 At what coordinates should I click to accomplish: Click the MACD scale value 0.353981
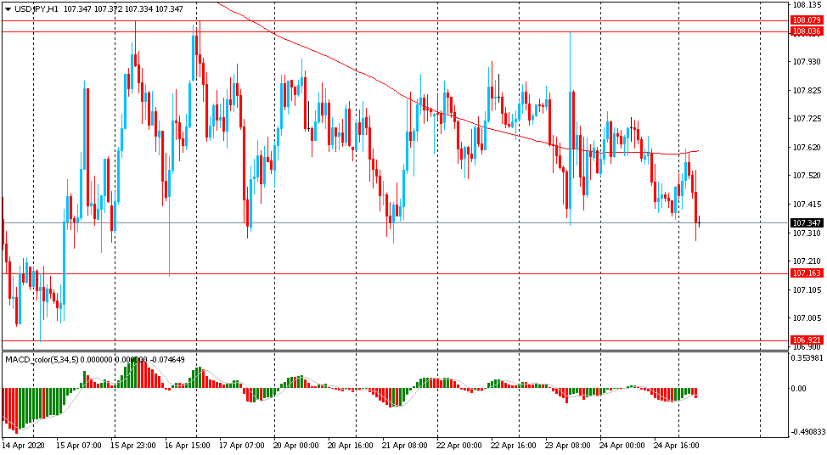tap(808, 357)
